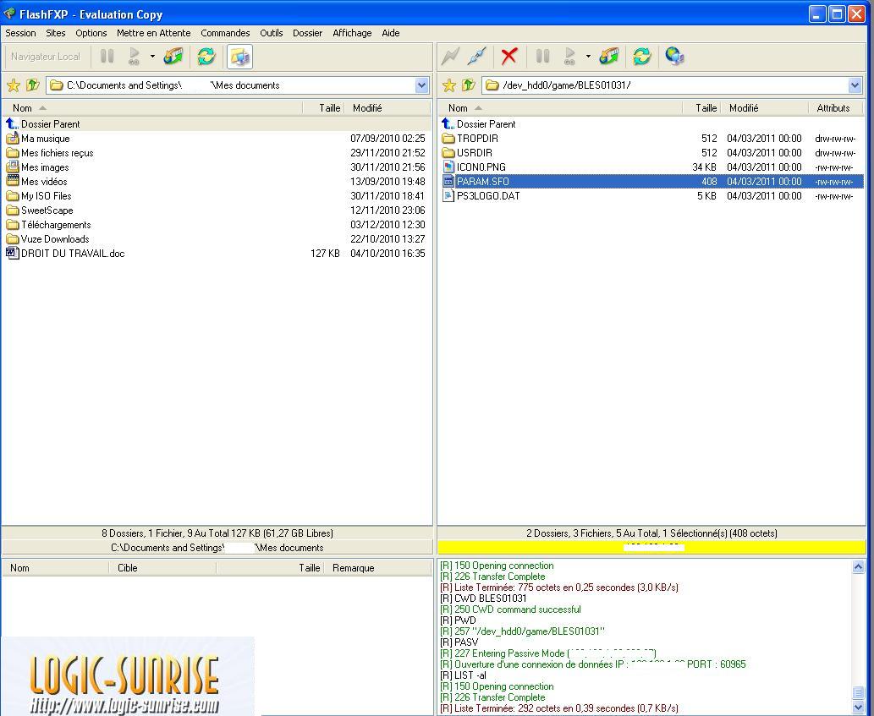This screenshot has height=716, width=874.
Task: Click the red X abort button
Action: tap(508, 57)
